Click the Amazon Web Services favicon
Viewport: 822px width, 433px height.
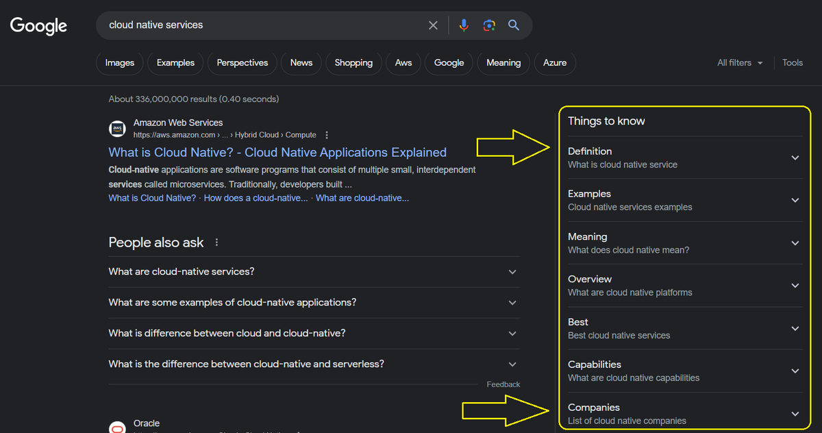pyautogui.click(x=118, y=129)
